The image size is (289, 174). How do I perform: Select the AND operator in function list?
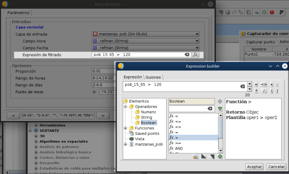pyautogui.click(x=179, y=148)
